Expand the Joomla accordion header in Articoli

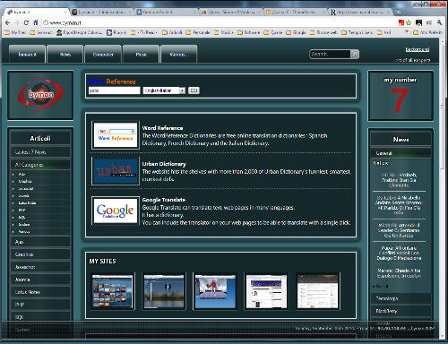pos(40,279)
